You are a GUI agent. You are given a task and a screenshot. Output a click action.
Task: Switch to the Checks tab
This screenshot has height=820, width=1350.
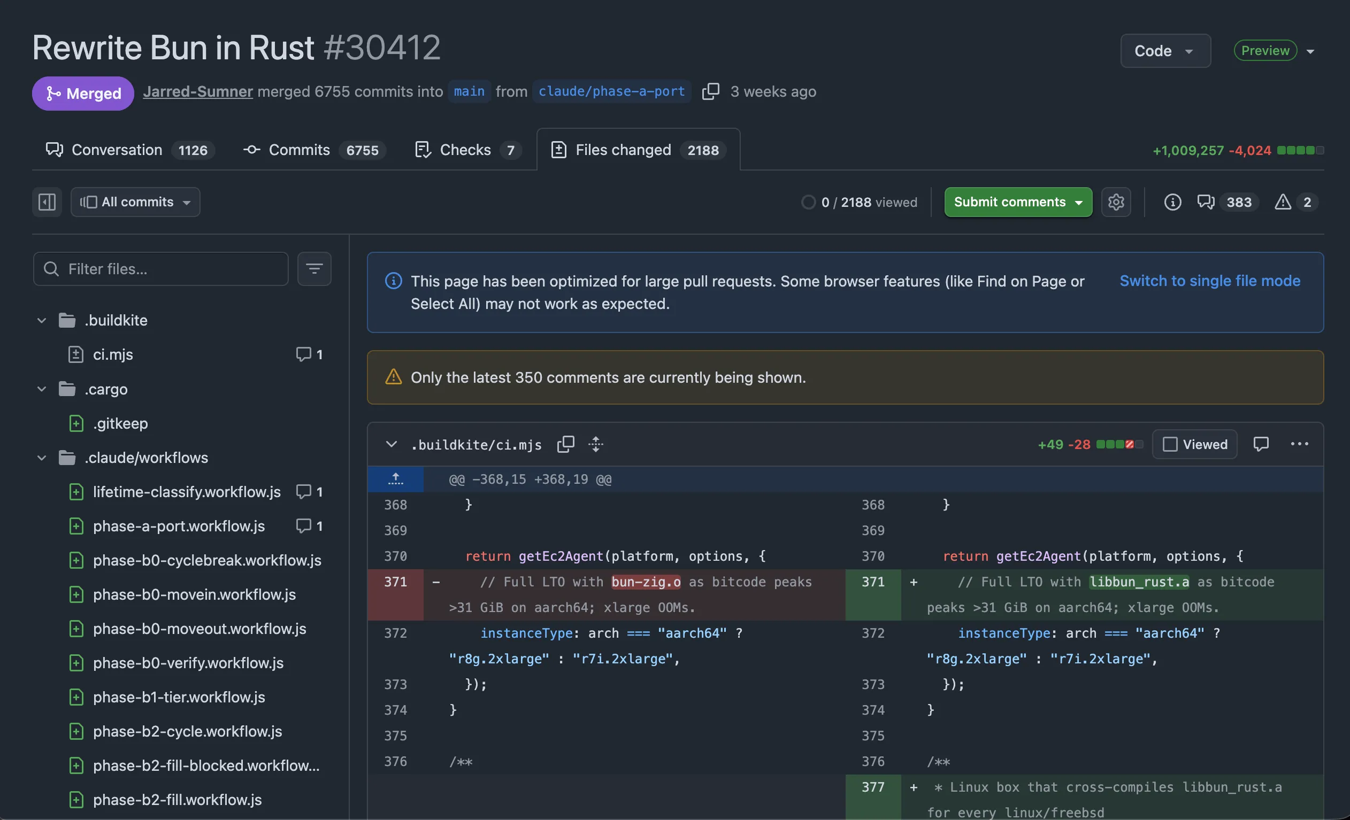coord(467,150)
